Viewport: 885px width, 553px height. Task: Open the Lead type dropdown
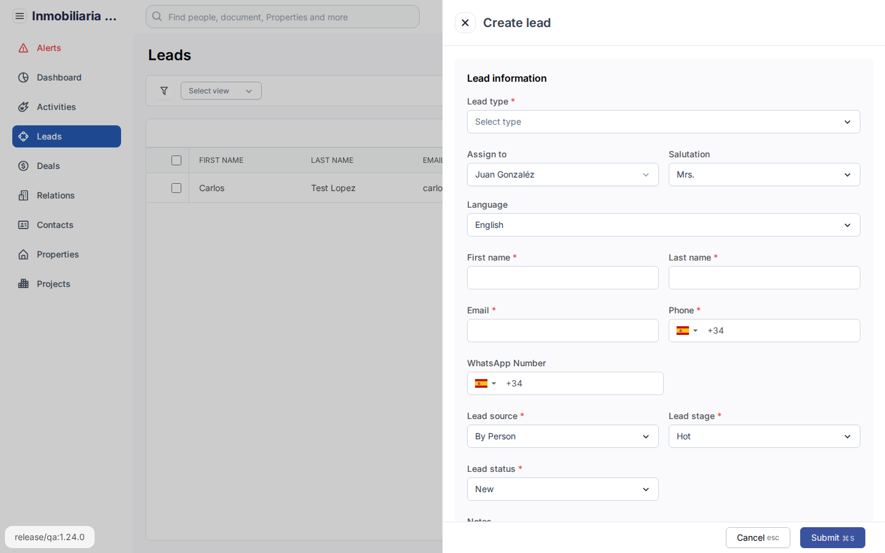coord(663,122)
